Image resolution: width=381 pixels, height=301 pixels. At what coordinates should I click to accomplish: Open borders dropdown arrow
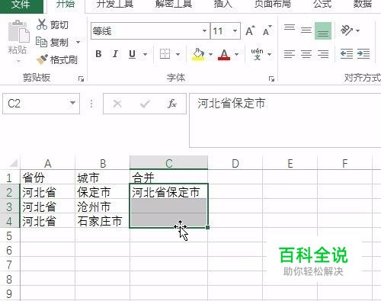coord(178,54)
